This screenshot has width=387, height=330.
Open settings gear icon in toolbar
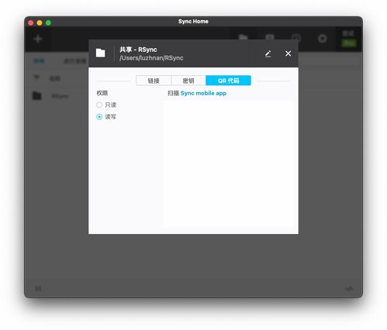(x=322, y=39)
